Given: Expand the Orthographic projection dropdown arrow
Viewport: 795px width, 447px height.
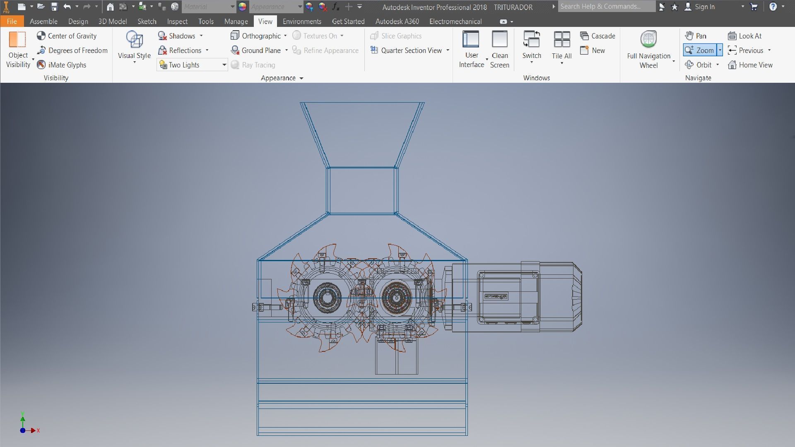Looking at the screenshot, I should coord(285,36).
